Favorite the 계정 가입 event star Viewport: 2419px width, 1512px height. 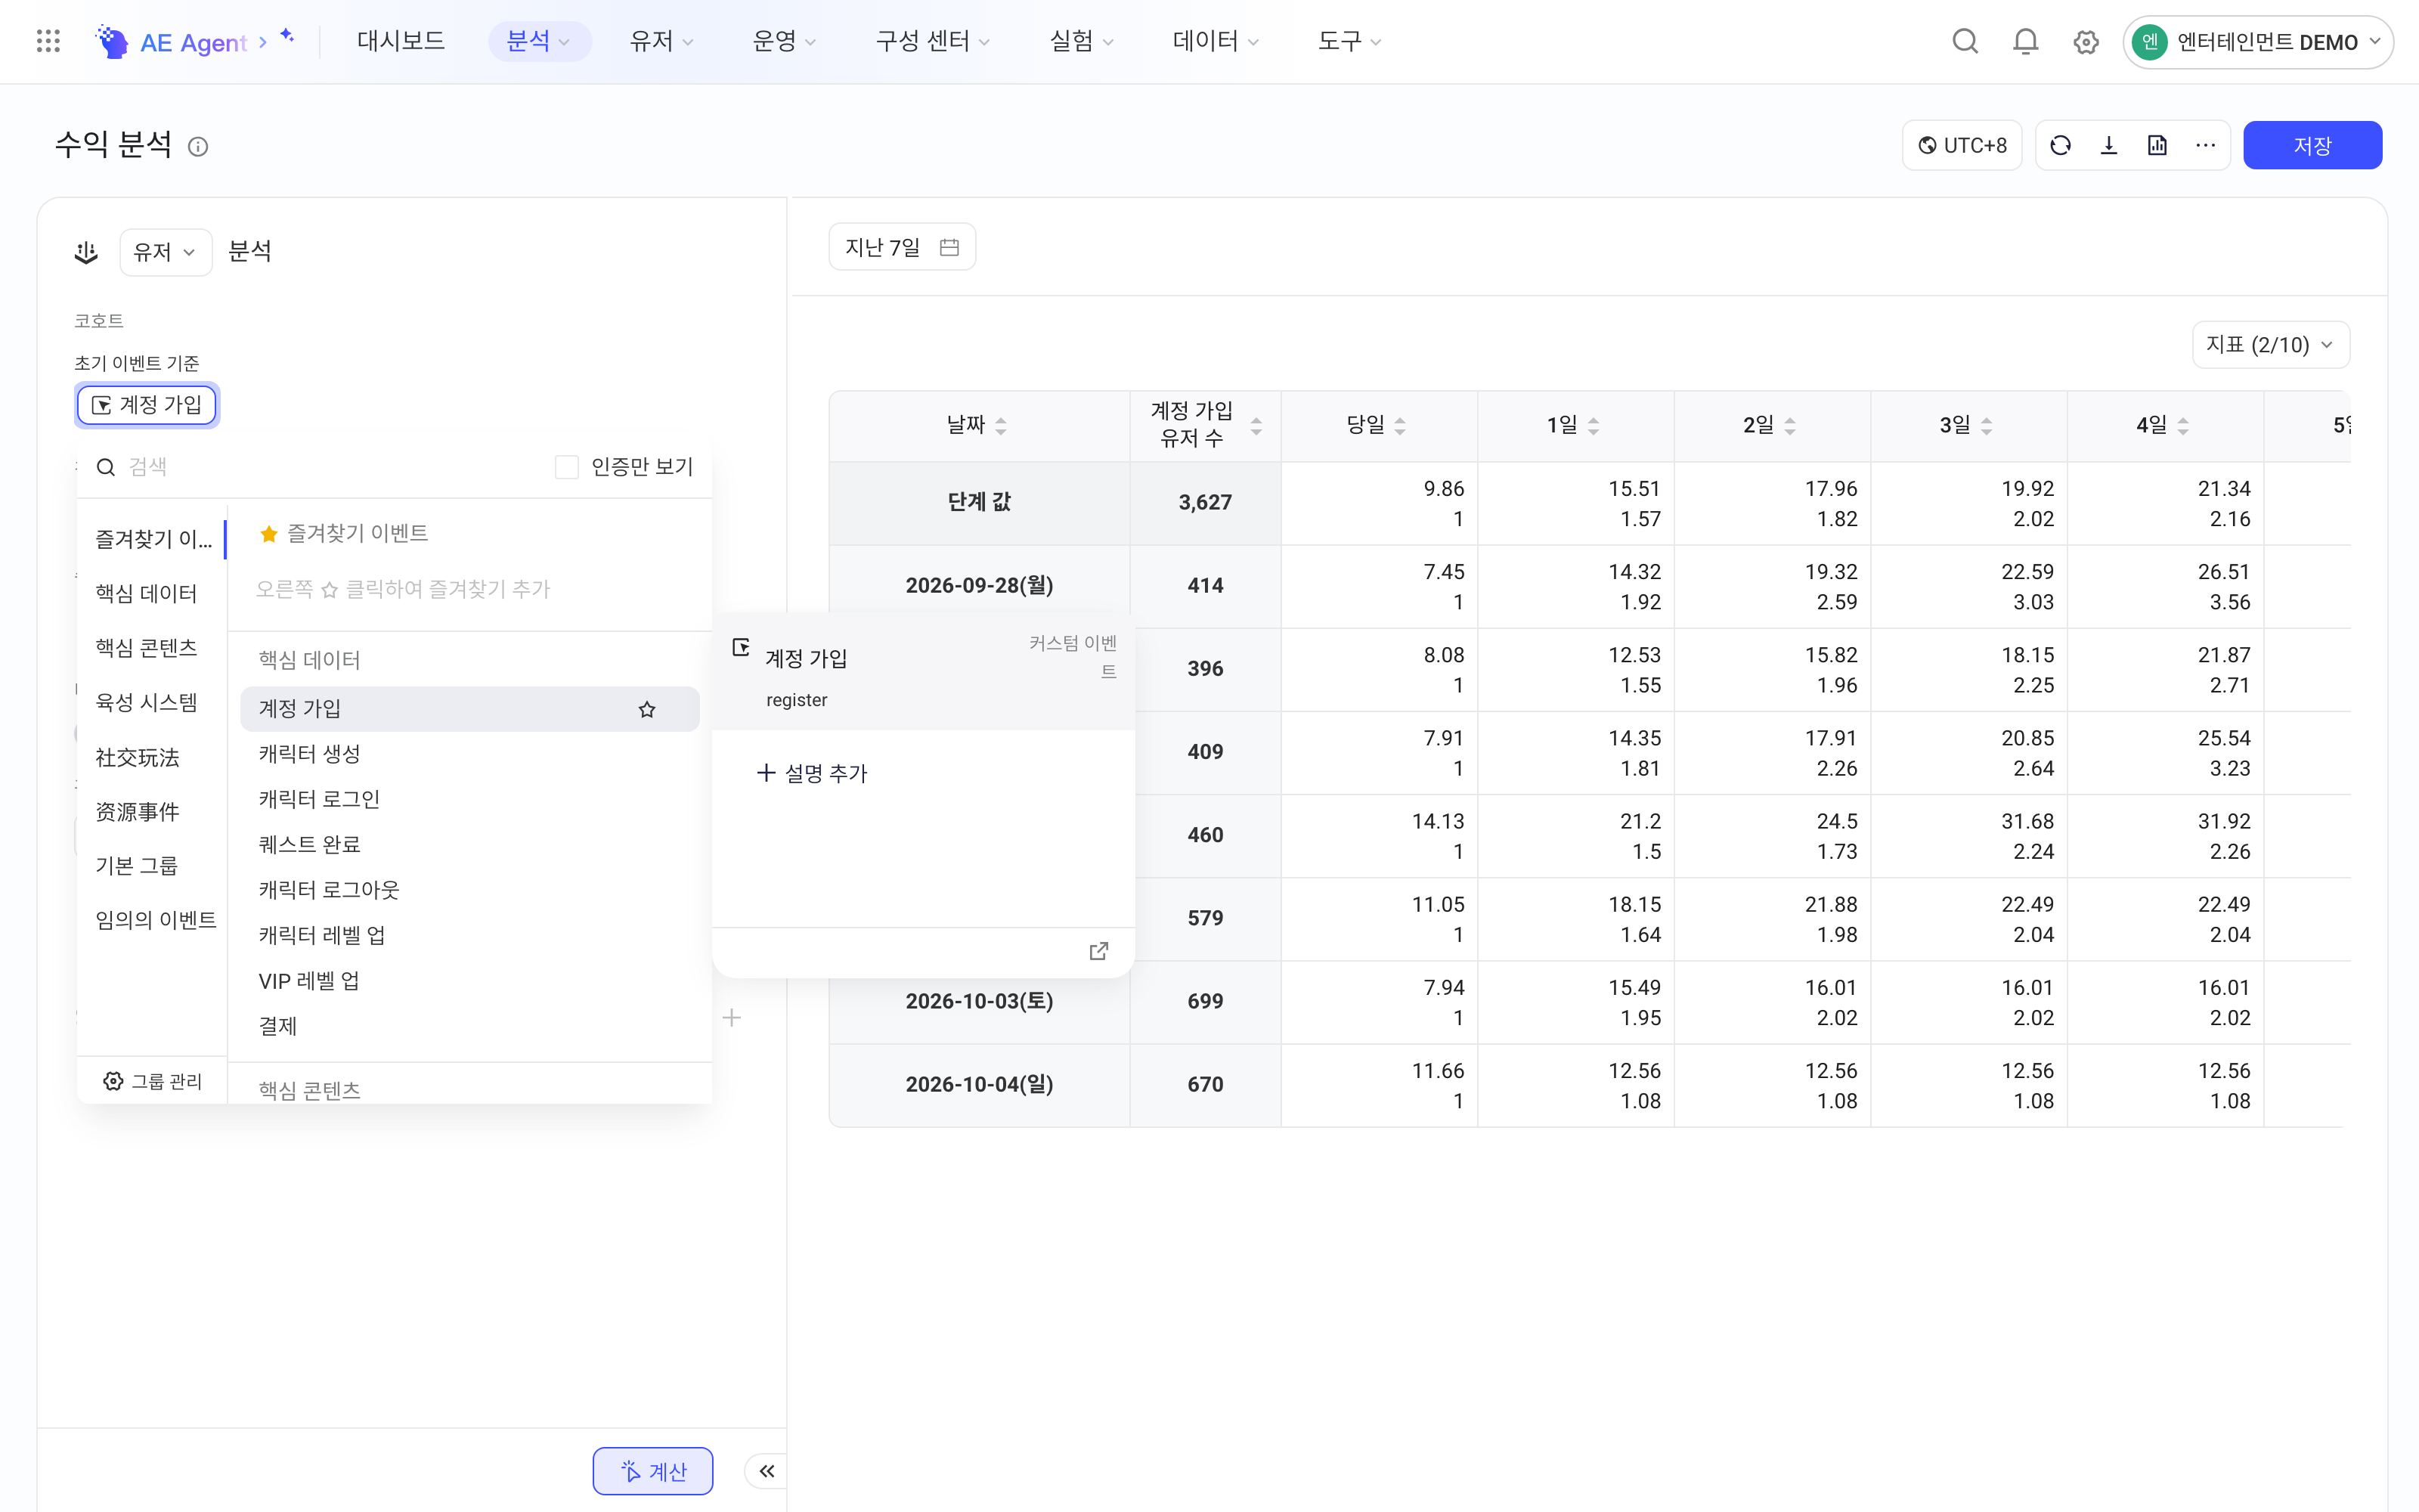[647, 709]
